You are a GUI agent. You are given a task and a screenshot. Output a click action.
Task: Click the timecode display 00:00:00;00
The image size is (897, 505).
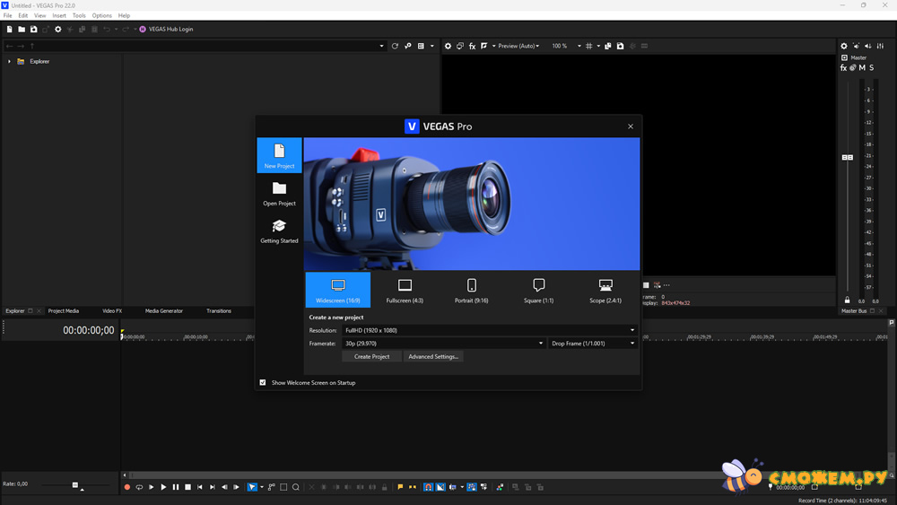point(89,331)
